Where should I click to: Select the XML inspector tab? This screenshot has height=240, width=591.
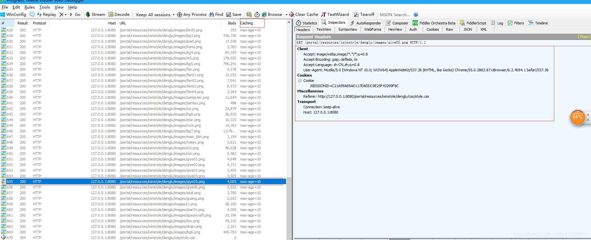(x=484, y=29)
